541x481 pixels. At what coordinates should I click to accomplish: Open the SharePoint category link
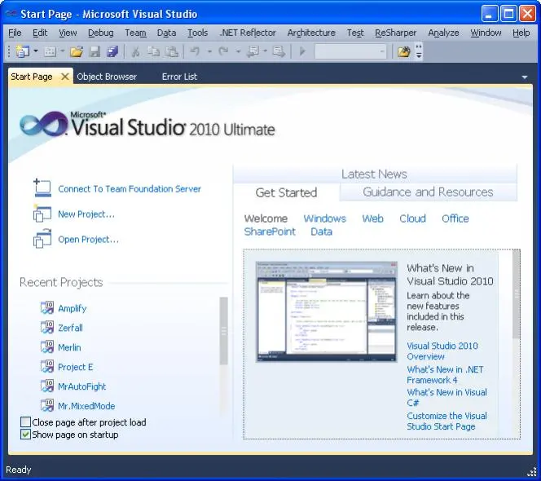click(x=270, y=232)
